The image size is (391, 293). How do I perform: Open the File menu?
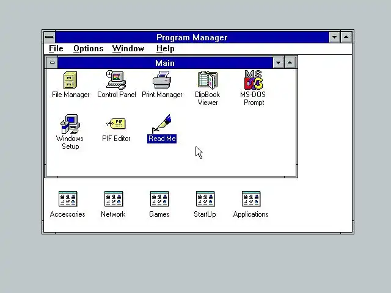[56, 49]
